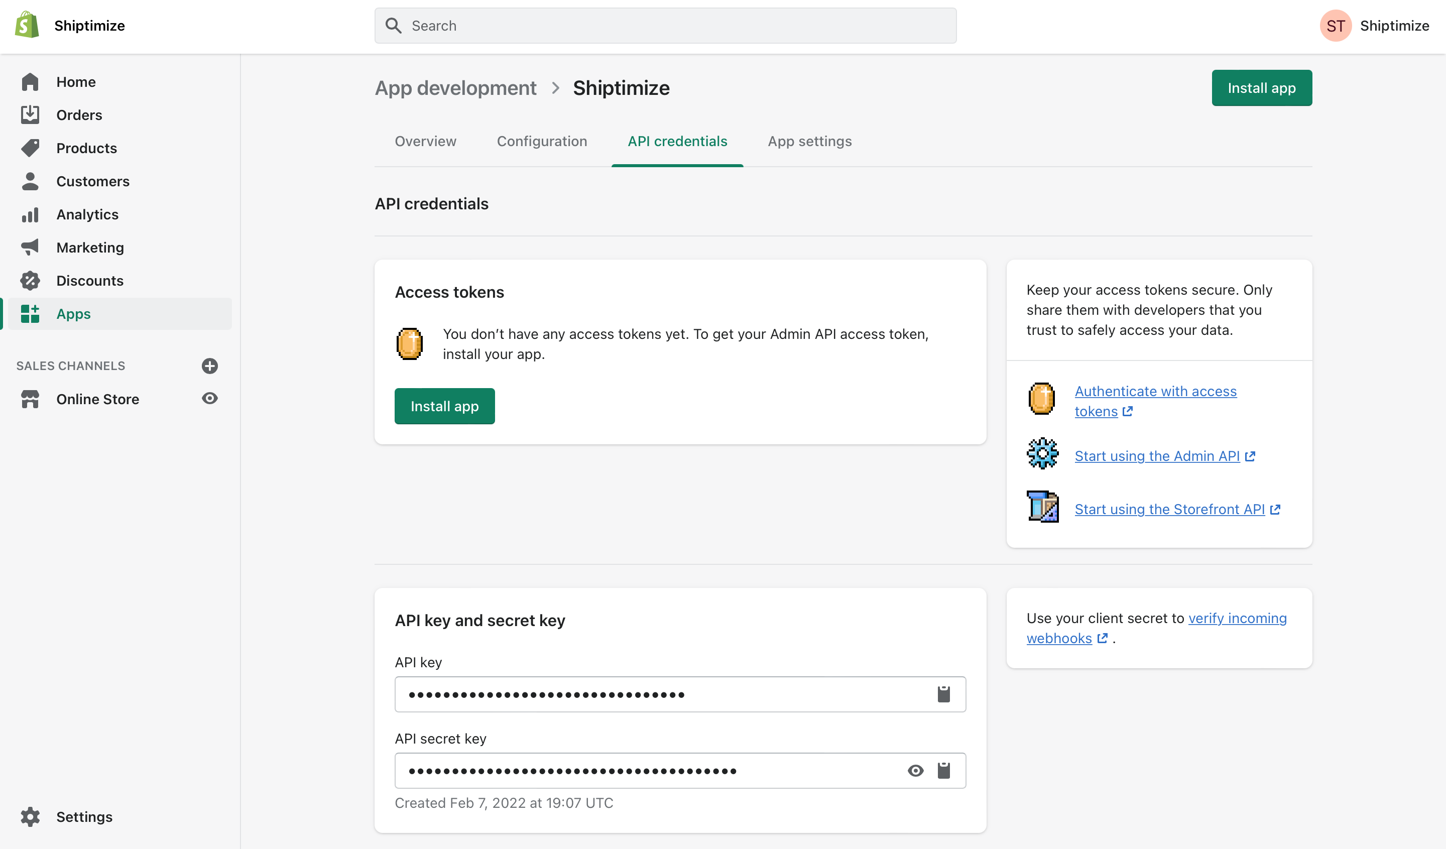Copy the API key with clipboard icon
This screenshot has height=849, width=1446.
(944, 695)
